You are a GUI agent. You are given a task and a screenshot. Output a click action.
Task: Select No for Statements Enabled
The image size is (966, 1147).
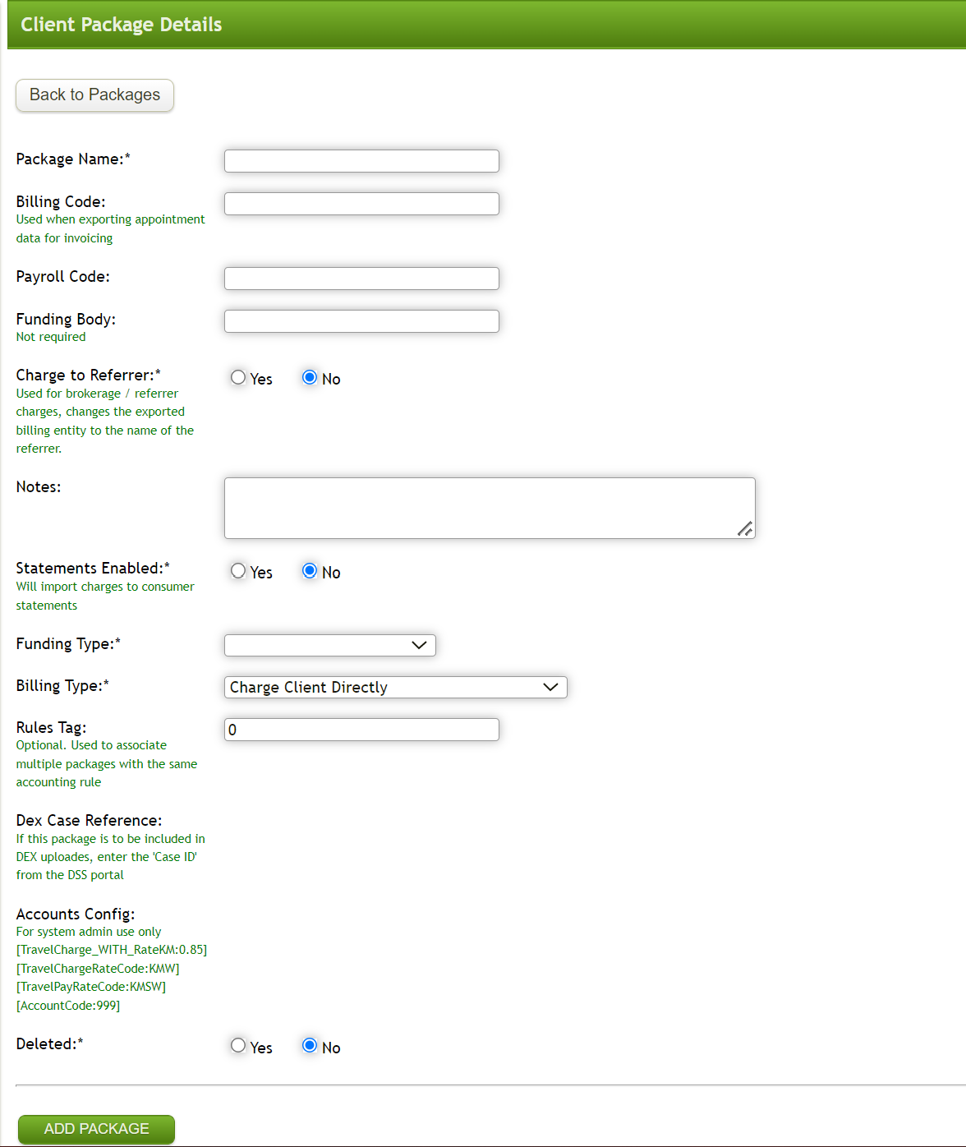(x=310, y=570)
